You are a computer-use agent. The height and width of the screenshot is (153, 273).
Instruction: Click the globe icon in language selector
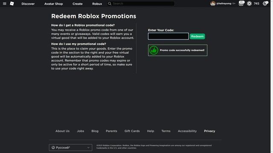point(53,147)
